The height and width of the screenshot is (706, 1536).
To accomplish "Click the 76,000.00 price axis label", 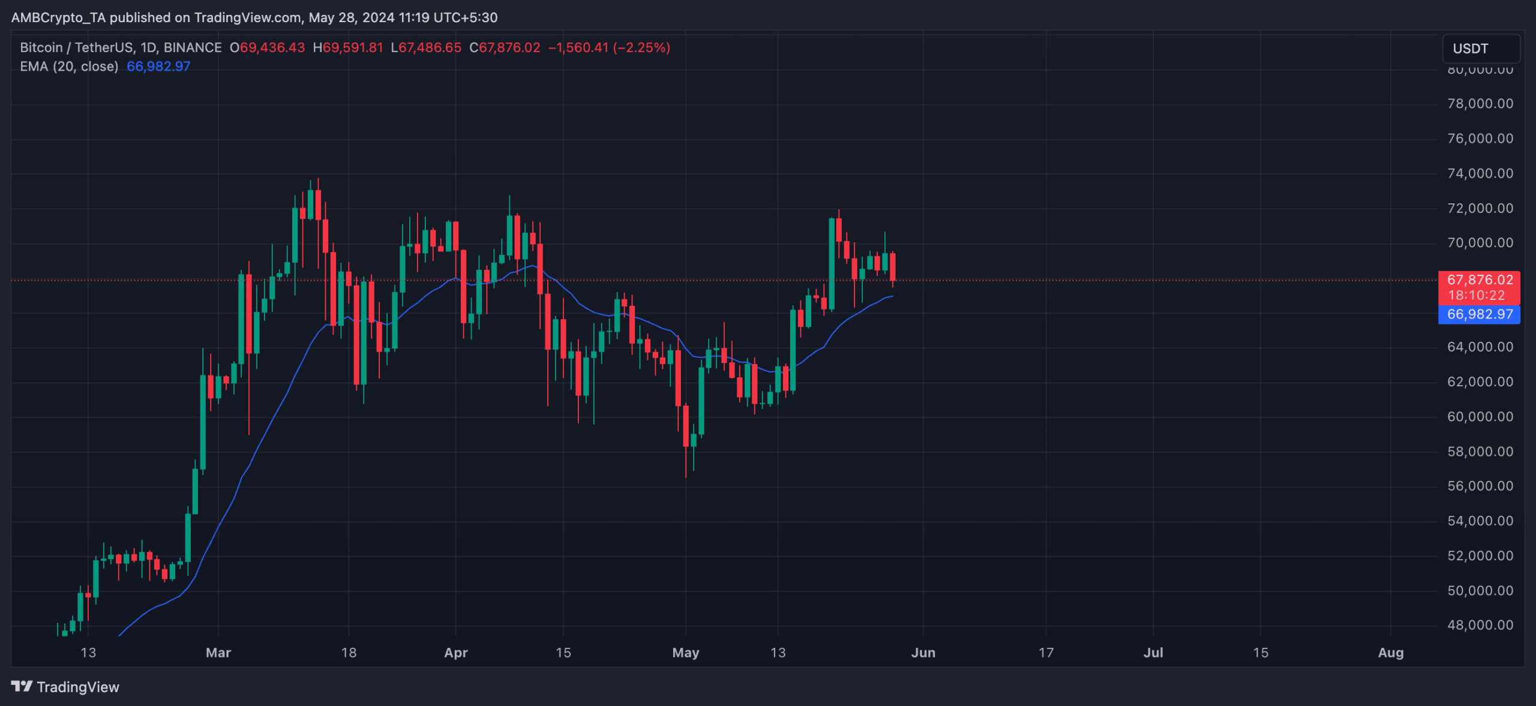I will click(x=1480, y=139).
